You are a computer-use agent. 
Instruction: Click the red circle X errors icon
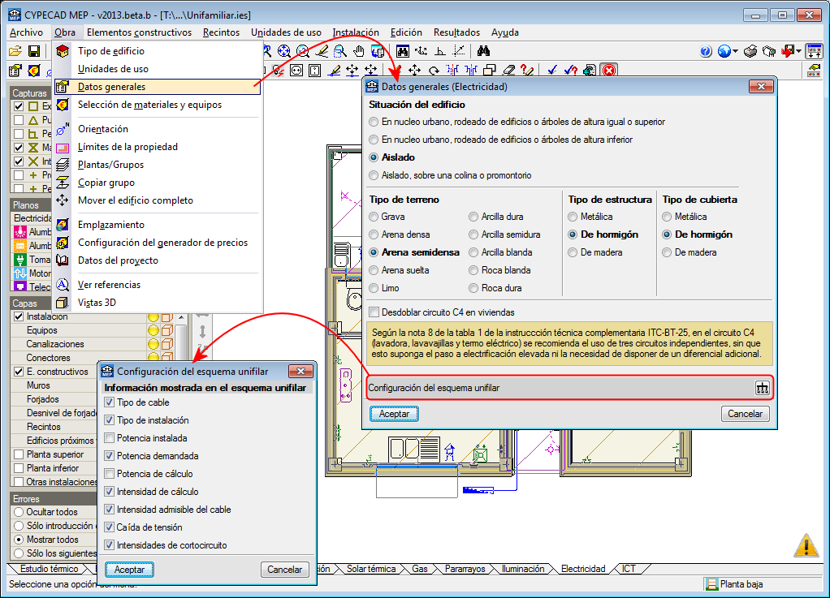pos(609,70)
